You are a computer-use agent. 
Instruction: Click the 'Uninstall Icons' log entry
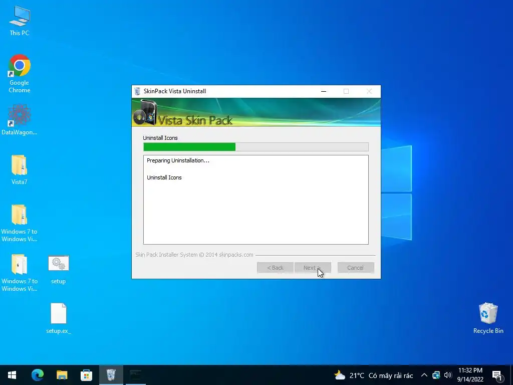pyautogui.click(x=164, y=177)
